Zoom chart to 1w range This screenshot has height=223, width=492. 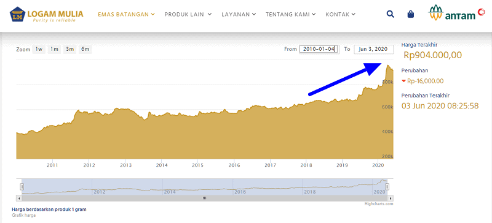(39, 49)
